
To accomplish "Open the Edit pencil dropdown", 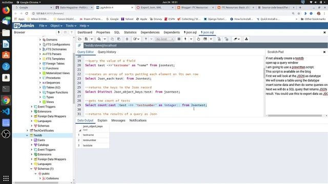I will pos(136,39).
